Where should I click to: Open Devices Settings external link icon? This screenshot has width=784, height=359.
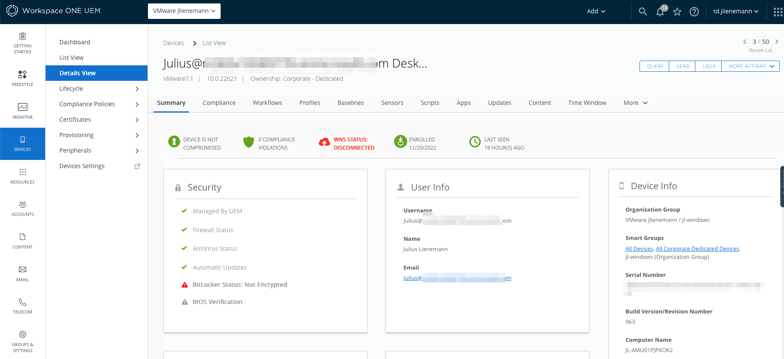pyautogui.click(x=137, y=166)
